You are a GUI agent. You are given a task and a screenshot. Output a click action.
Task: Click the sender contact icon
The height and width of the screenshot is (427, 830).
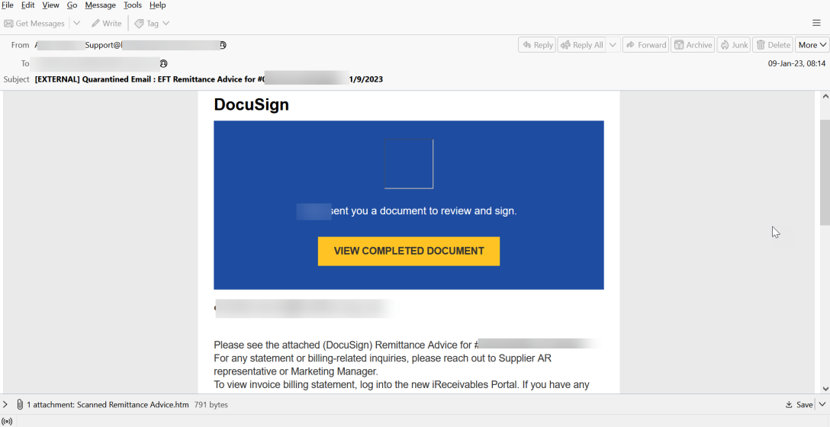pos(223,45)
